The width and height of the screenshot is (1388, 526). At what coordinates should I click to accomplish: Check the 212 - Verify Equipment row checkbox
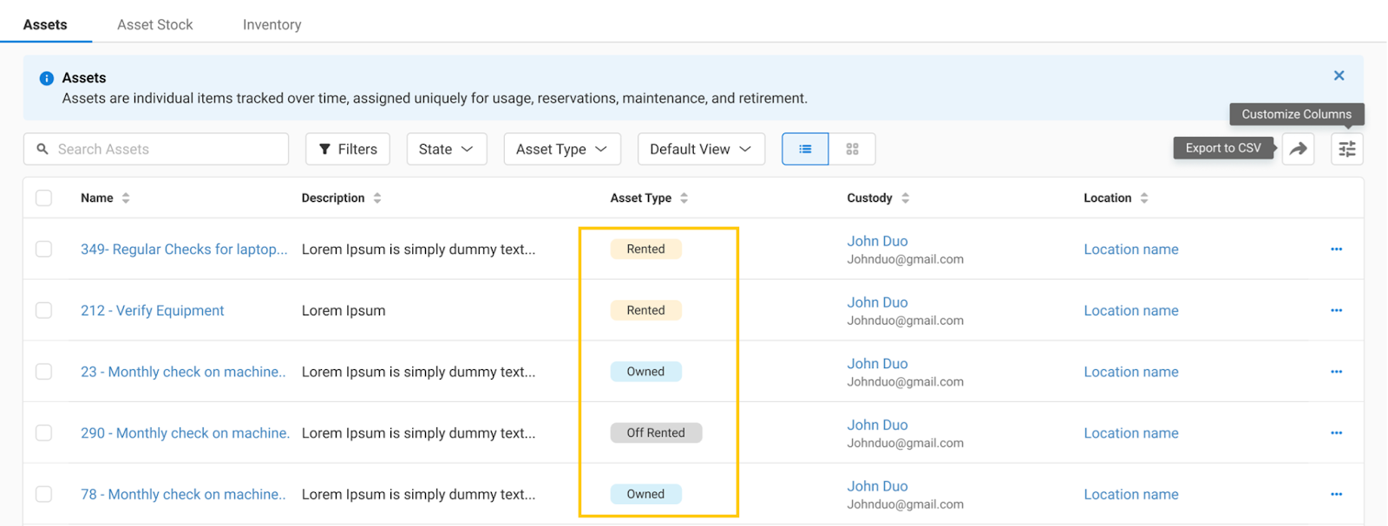tap(43, 310)
